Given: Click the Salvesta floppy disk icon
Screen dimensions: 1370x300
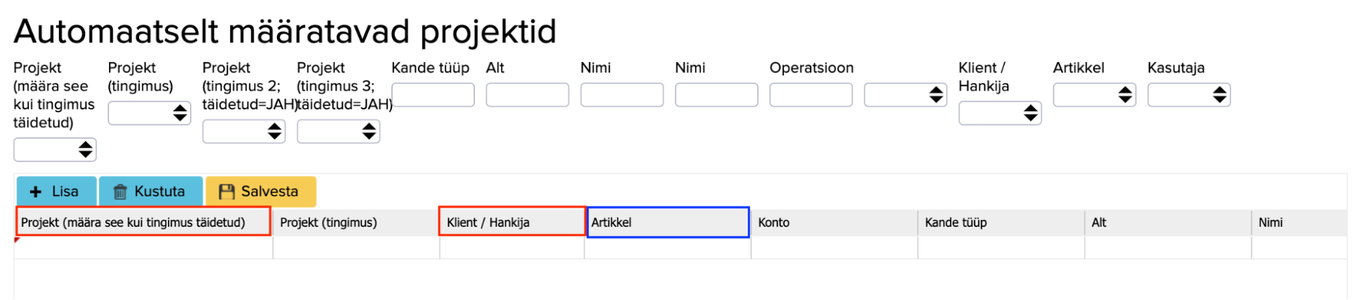Looking at the screenshot, I should 226,192.
